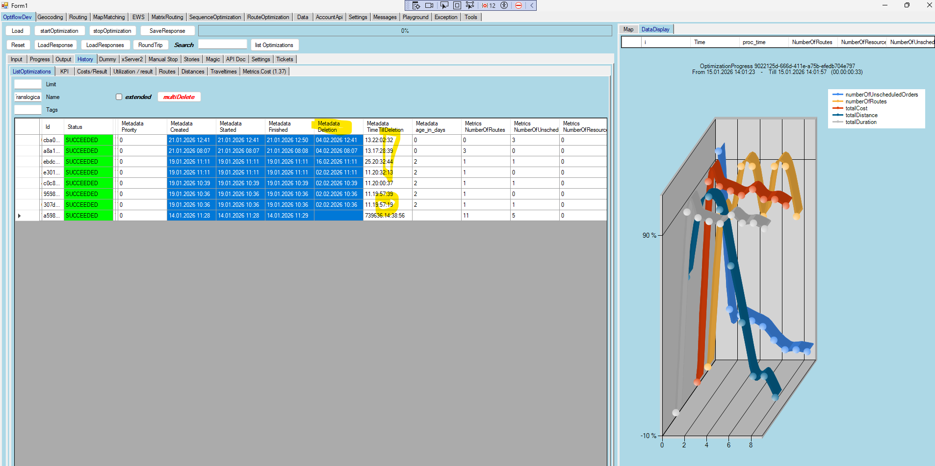This screenshot has height=466, width=935.
Task: Click the 0% progress bar
Action: 405,31
